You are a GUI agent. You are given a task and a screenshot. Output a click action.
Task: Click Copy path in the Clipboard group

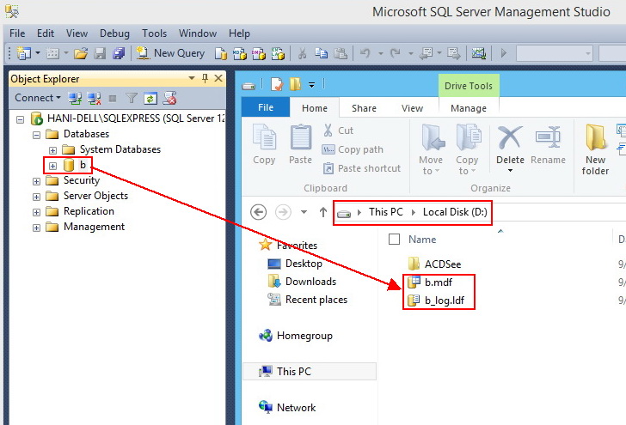pos(353,149)
